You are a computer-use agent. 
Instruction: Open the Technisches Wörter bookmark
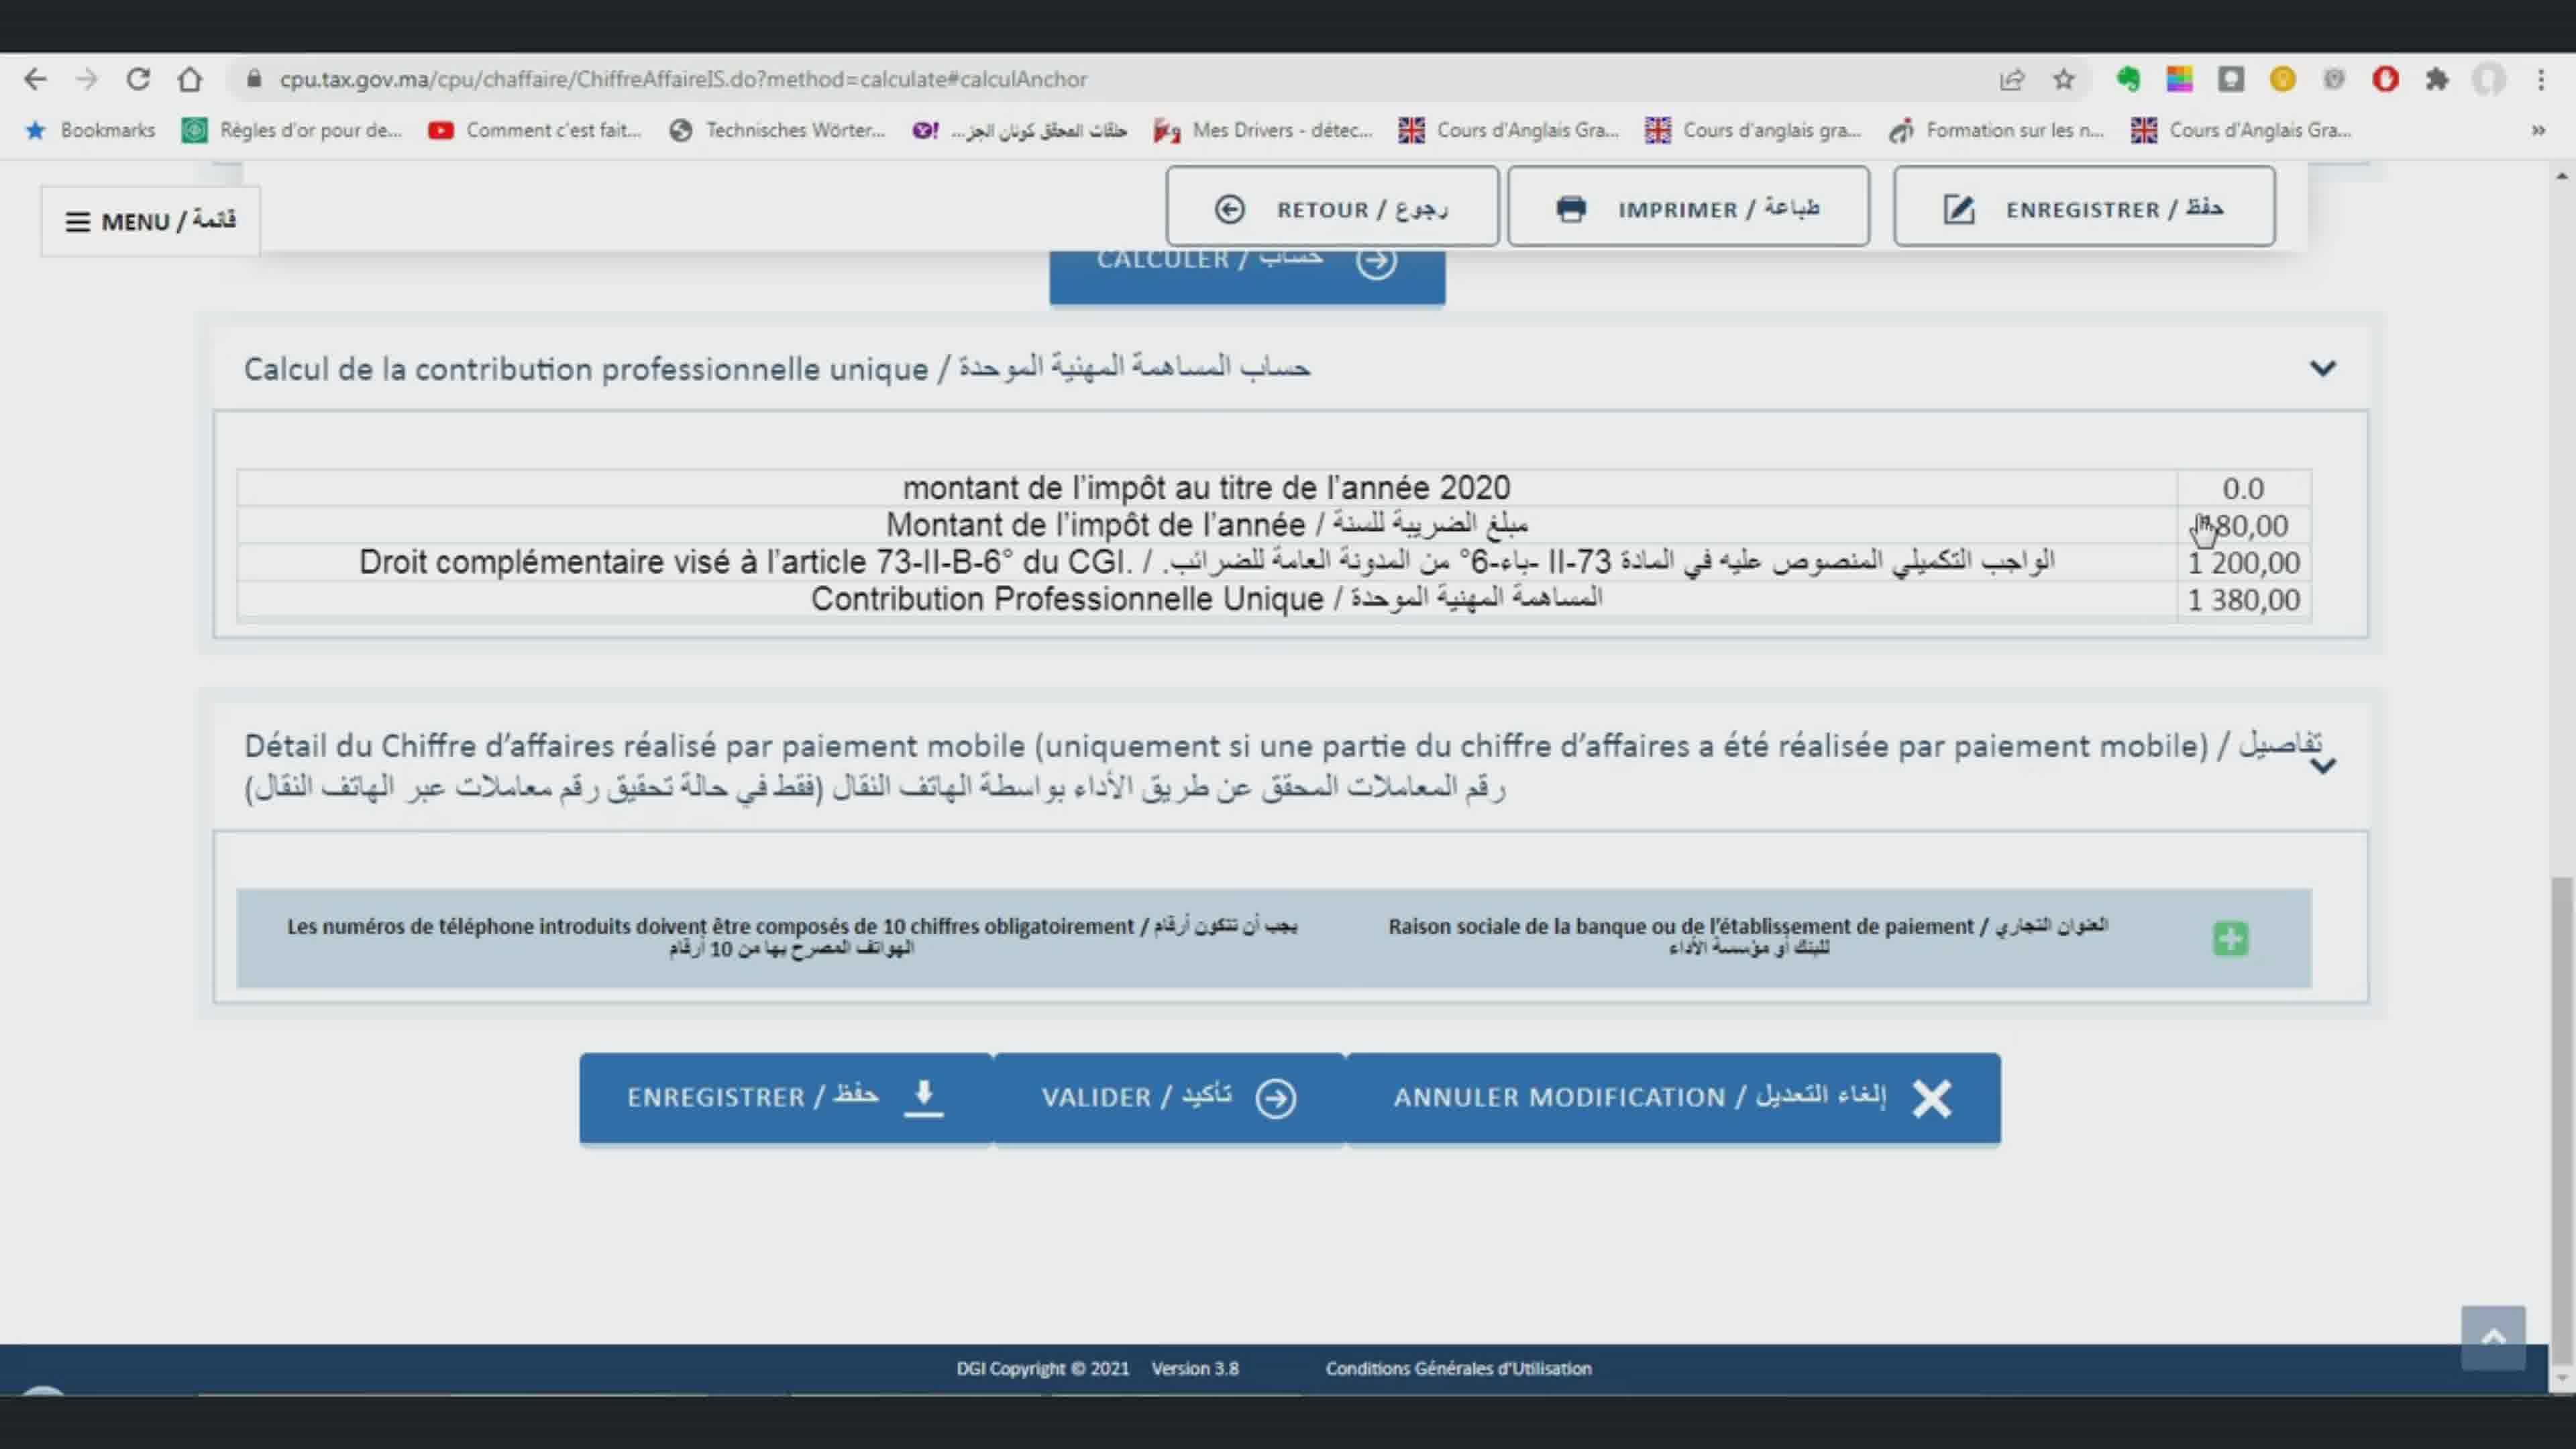click(x=777, y=130)
